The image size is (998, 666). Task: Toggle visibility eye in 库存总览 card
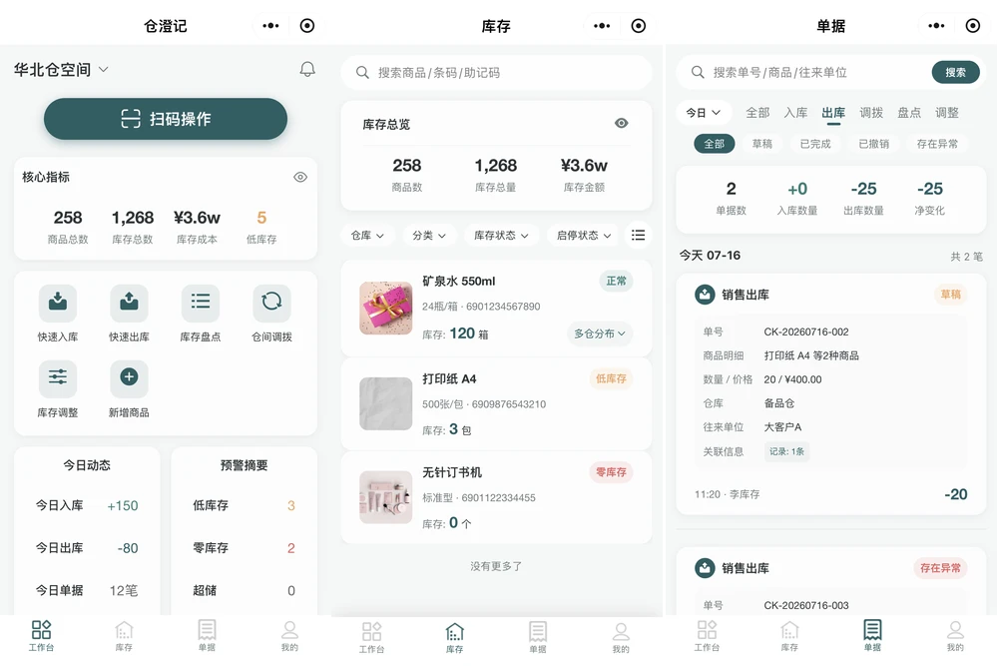(x=621, y=123)
